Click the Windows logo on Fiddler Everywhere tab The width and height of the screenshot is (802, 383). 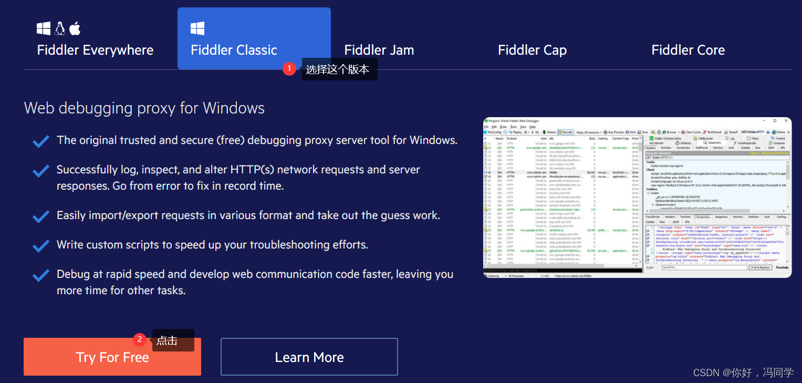pyautogui.click(x=44, y=28)
